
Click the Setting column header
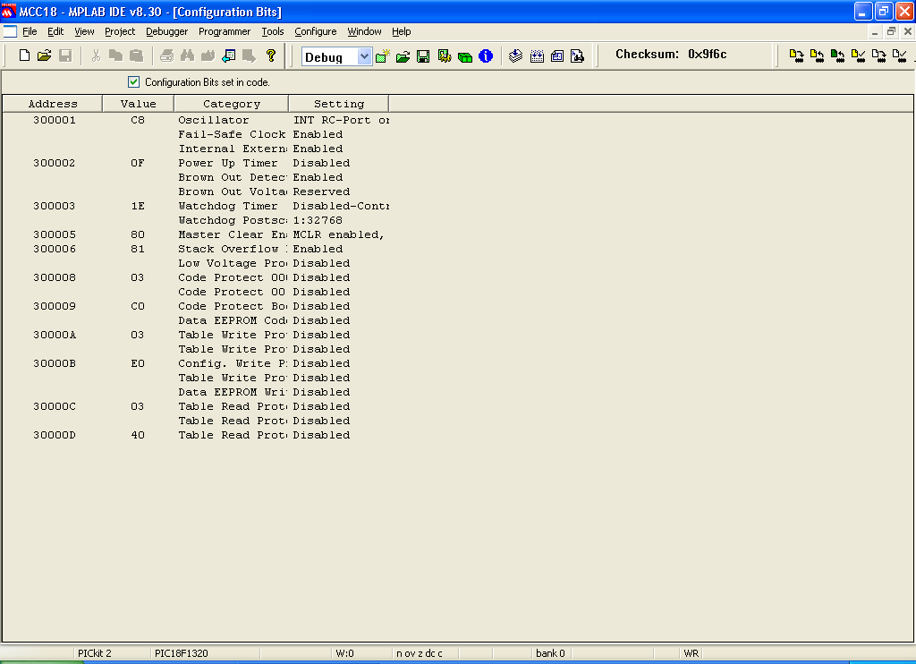pyautogui.click(x=339, y=104)
